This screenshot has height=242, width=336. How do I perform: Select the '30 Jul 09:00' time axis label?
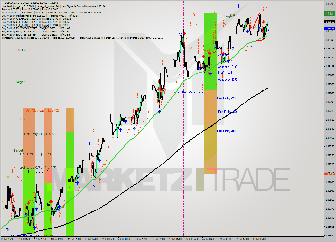(259, 239)
